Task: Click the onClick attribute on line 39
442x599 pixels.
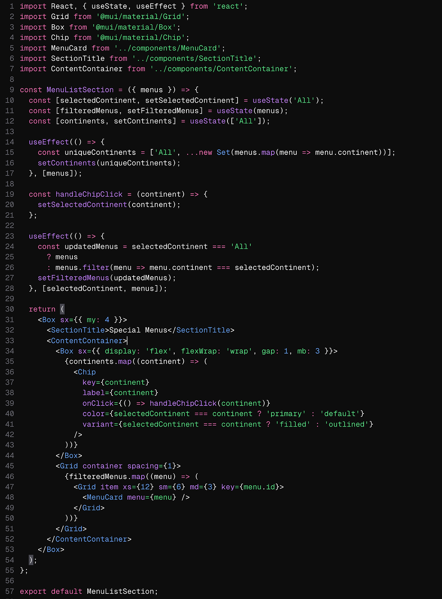Action: coord(98,403)
